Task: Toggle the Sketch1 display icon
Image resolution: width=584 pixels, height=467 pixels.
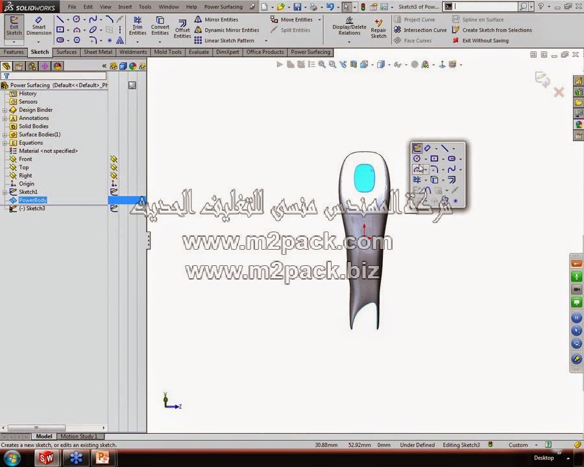Action: (114, 192)
